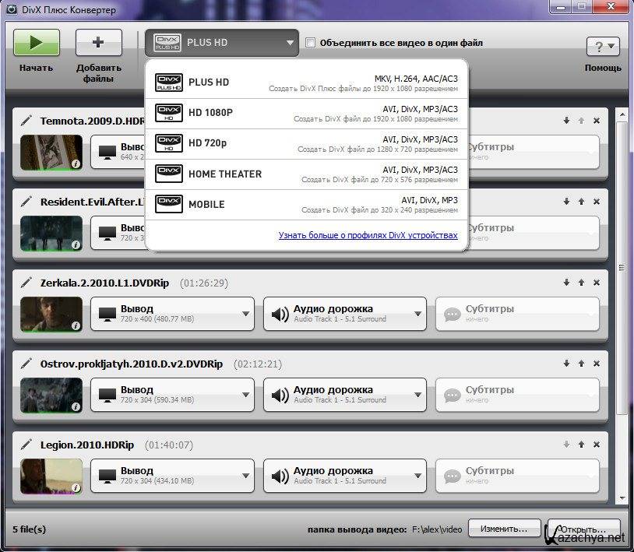Choose the MOBILE profile option
The image size is (634, 552).
(x=307, y=204)
